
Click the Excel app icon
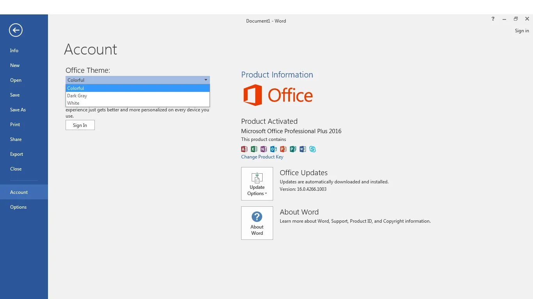254,149
